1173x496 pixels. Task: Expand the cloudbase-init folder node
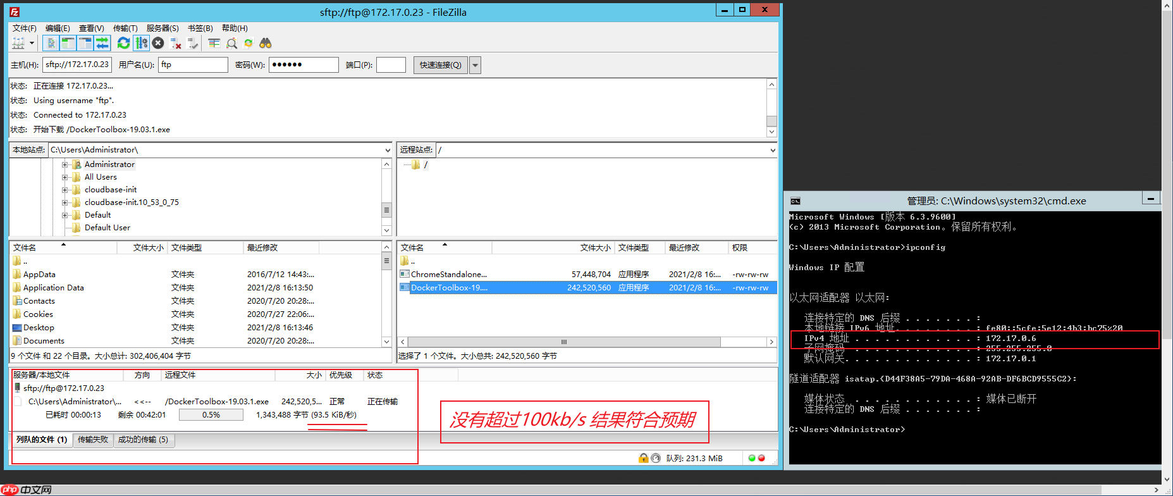pyautogui.click(x=64, y=190)
